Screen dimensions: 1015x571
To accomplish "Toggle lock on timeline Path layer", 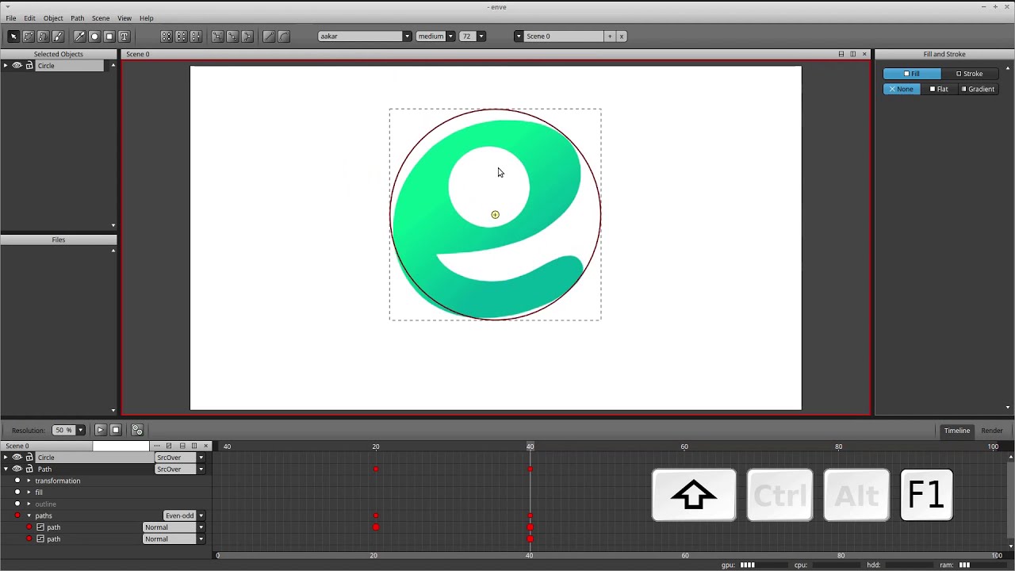I will point(29,469).
